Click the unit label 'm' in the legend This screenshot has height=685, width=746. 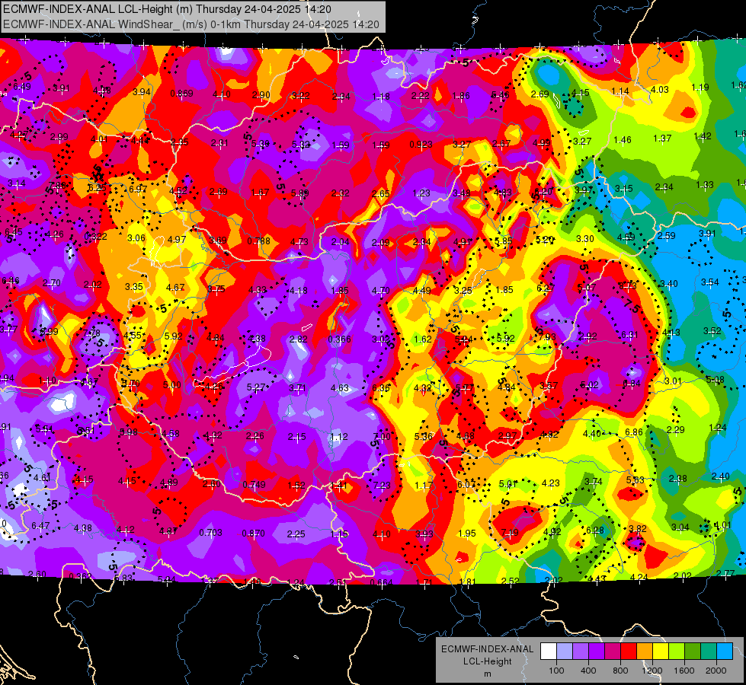point(487,674)
